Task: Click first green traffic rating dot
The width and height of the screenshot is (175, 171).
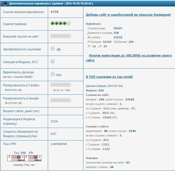Action: click(x=53, y=23)
